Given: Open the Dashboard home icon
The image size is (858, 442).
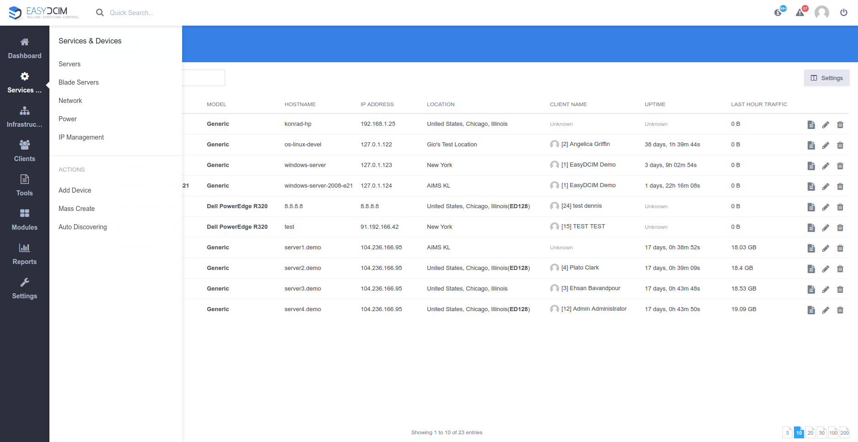Looking at the screenshot, I should tap(25, 42).
